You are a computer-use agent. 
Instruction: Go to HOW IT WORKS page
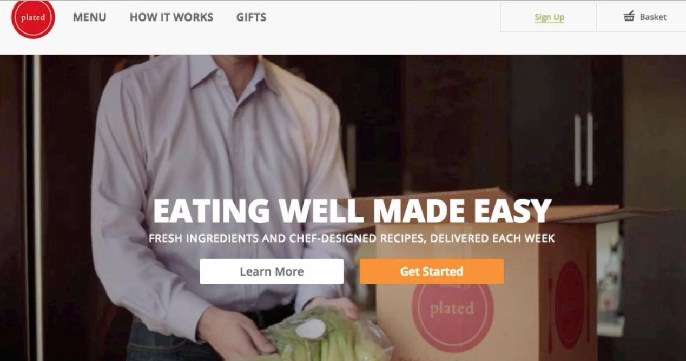(171, 17)
